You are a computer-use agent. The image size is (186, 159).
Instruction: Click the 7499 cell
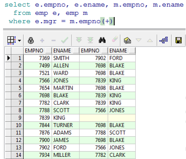point(38,66)
